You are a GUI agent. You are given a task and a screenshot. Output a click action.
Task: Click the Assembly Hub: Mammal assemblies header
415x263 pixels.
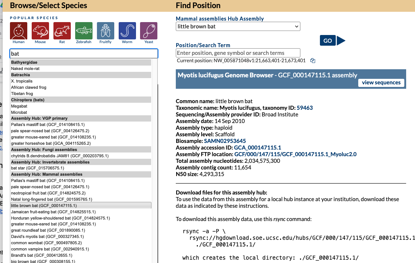click(81, 174)
